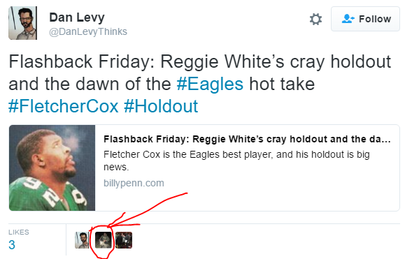Open the bold Flashback Friday card headline
405x259 pixels.
pyautogui.click(x=247, y=139)
